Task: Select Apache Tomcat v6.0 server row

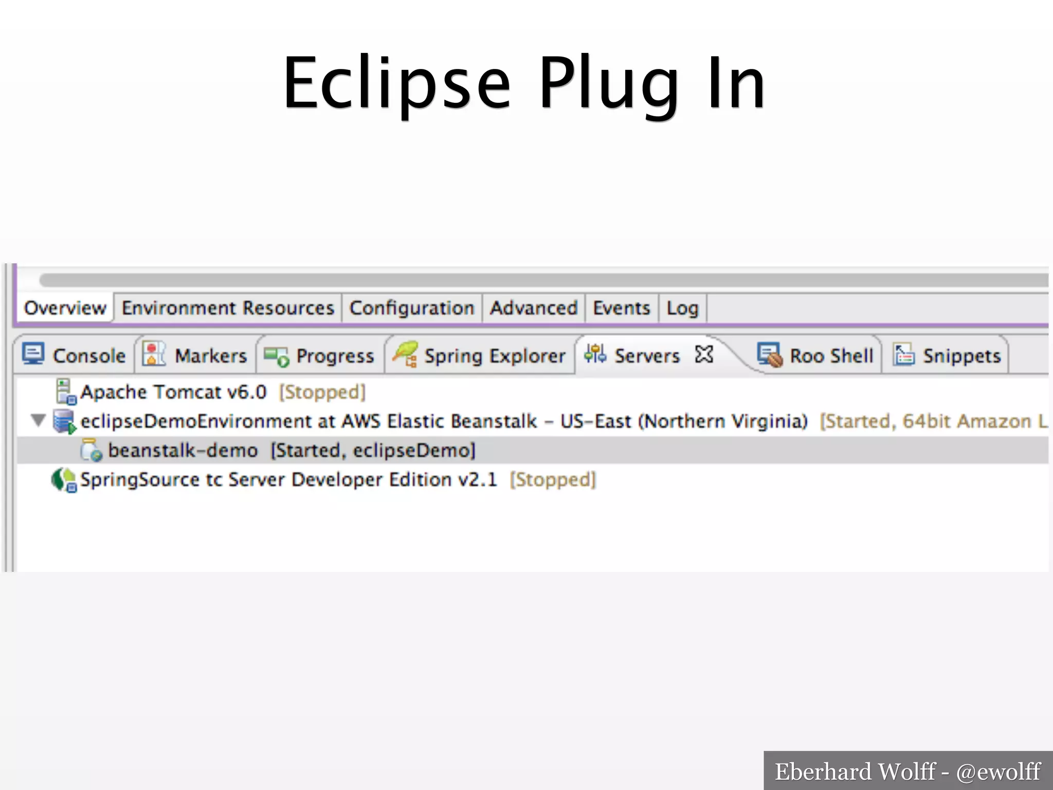Action: [x=533, y=392]
